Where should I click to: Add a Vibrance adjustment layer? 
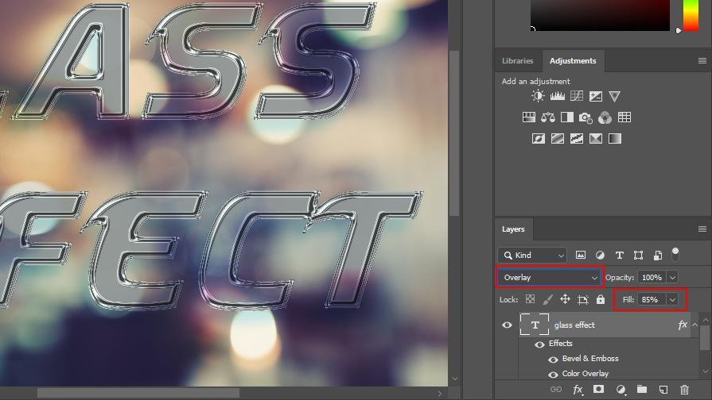click(x=614, y=96)
